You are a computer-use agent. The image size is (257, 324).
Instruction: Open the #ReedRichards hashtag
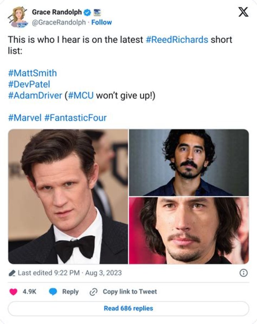click(177, 39)
